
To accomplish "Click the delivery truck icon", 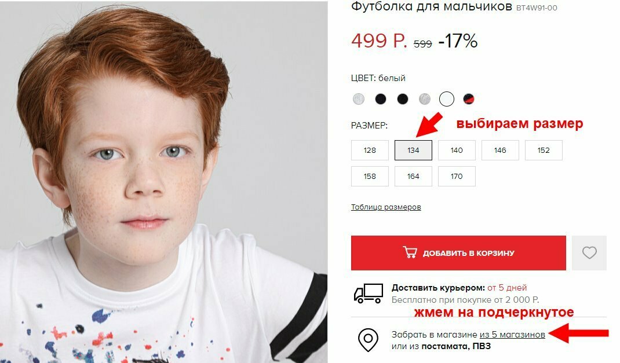I will click(x=368, y=294).
